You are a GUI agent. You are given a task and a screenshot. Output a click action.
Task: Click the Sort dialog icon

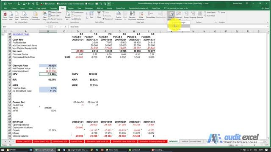[91, 15]
